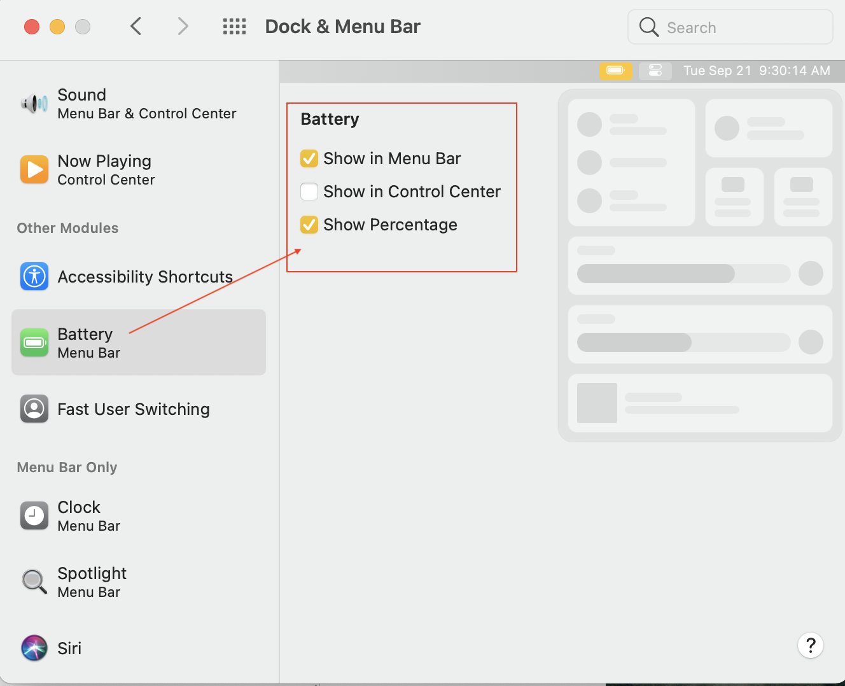Open help with the question mark button
Image resolution: width=845 pixels, height=686 pixels.
tap(811, 645)
